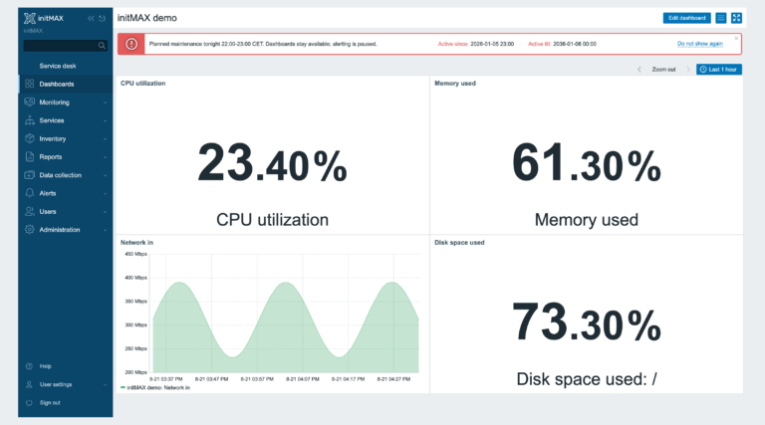Viewport: 765px width, 425px height.
Task: Click the Memory used widget title
Action: tap(454, 84)
